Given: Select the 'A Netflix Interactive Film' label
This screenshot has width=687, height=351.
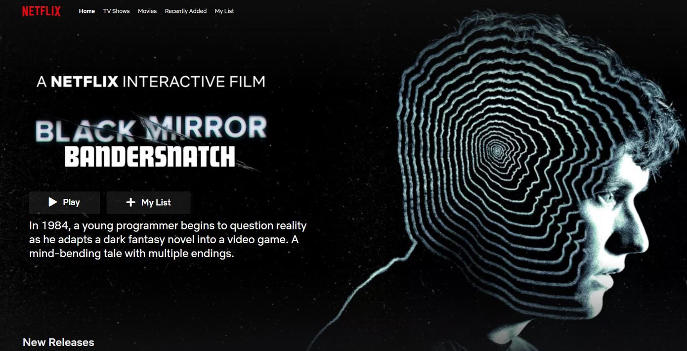Looking at the screenshot, I should [151, 82].
